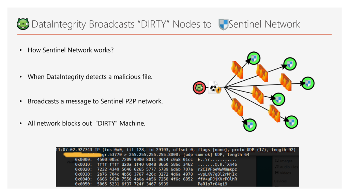
Task: Click the firewall icon nearest the rightmost shield
Action: point(286,82)
